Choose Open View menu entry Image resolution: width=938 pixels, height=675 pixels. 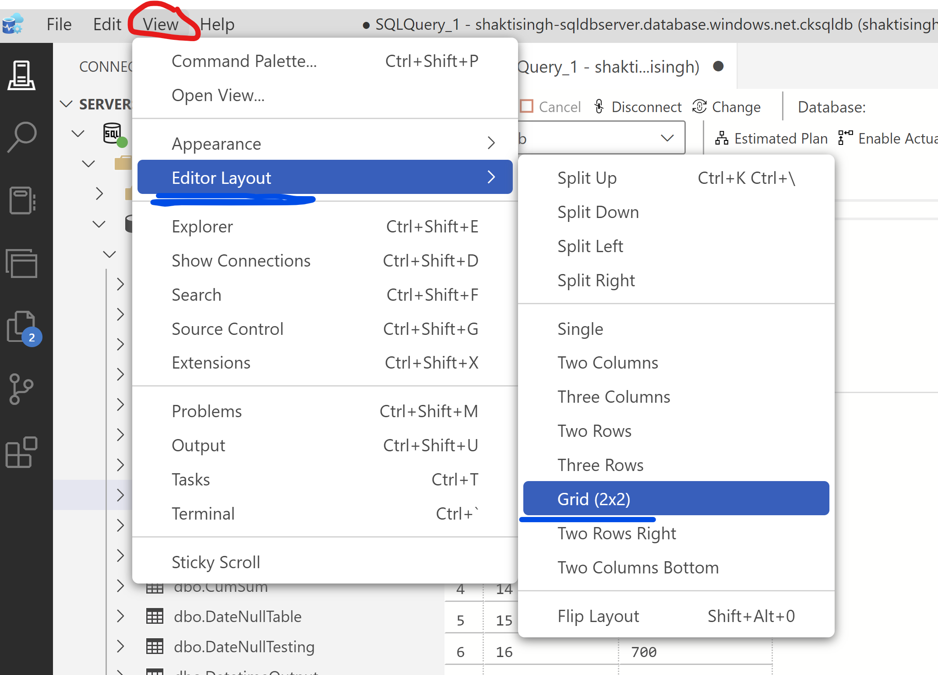point(325,95)
